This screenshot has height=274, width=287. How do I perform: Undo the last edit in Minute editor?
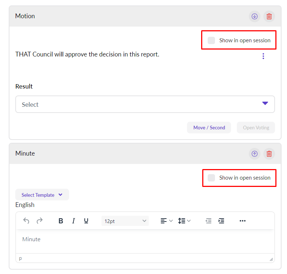26,221
